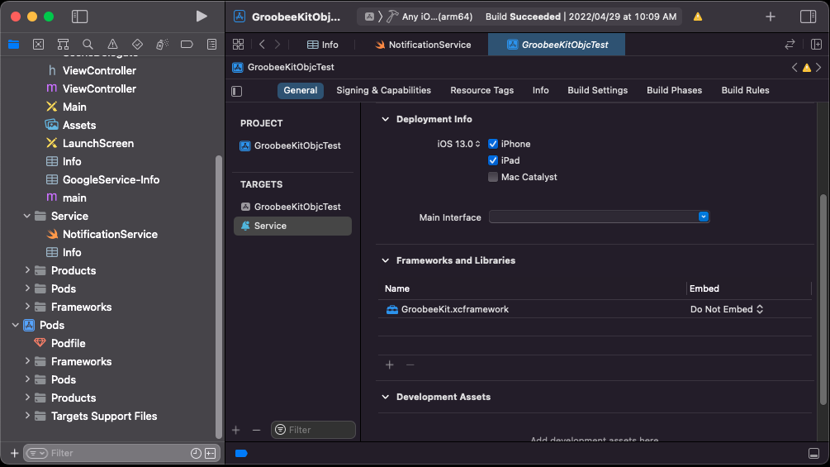Screen dimensions: 830x467
Task: Switch to the Signing & Capabilities tab
Action: [x=384, y=91]
